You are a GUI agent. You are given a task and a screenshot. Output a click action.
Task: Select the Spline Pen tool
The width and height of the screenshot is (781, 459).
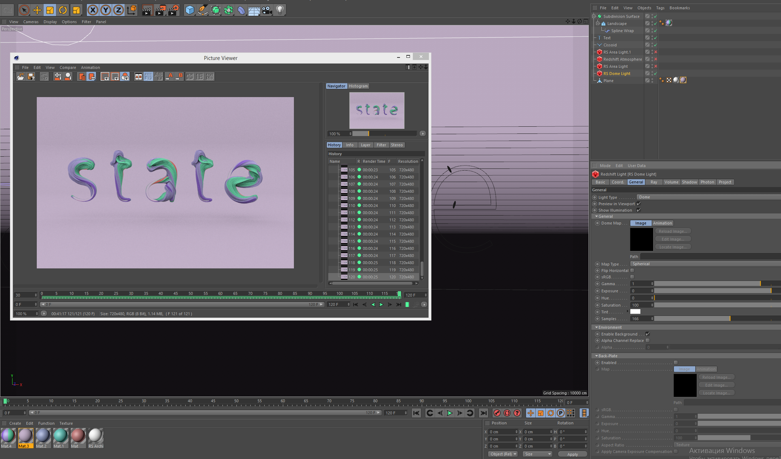click(202, 10)
